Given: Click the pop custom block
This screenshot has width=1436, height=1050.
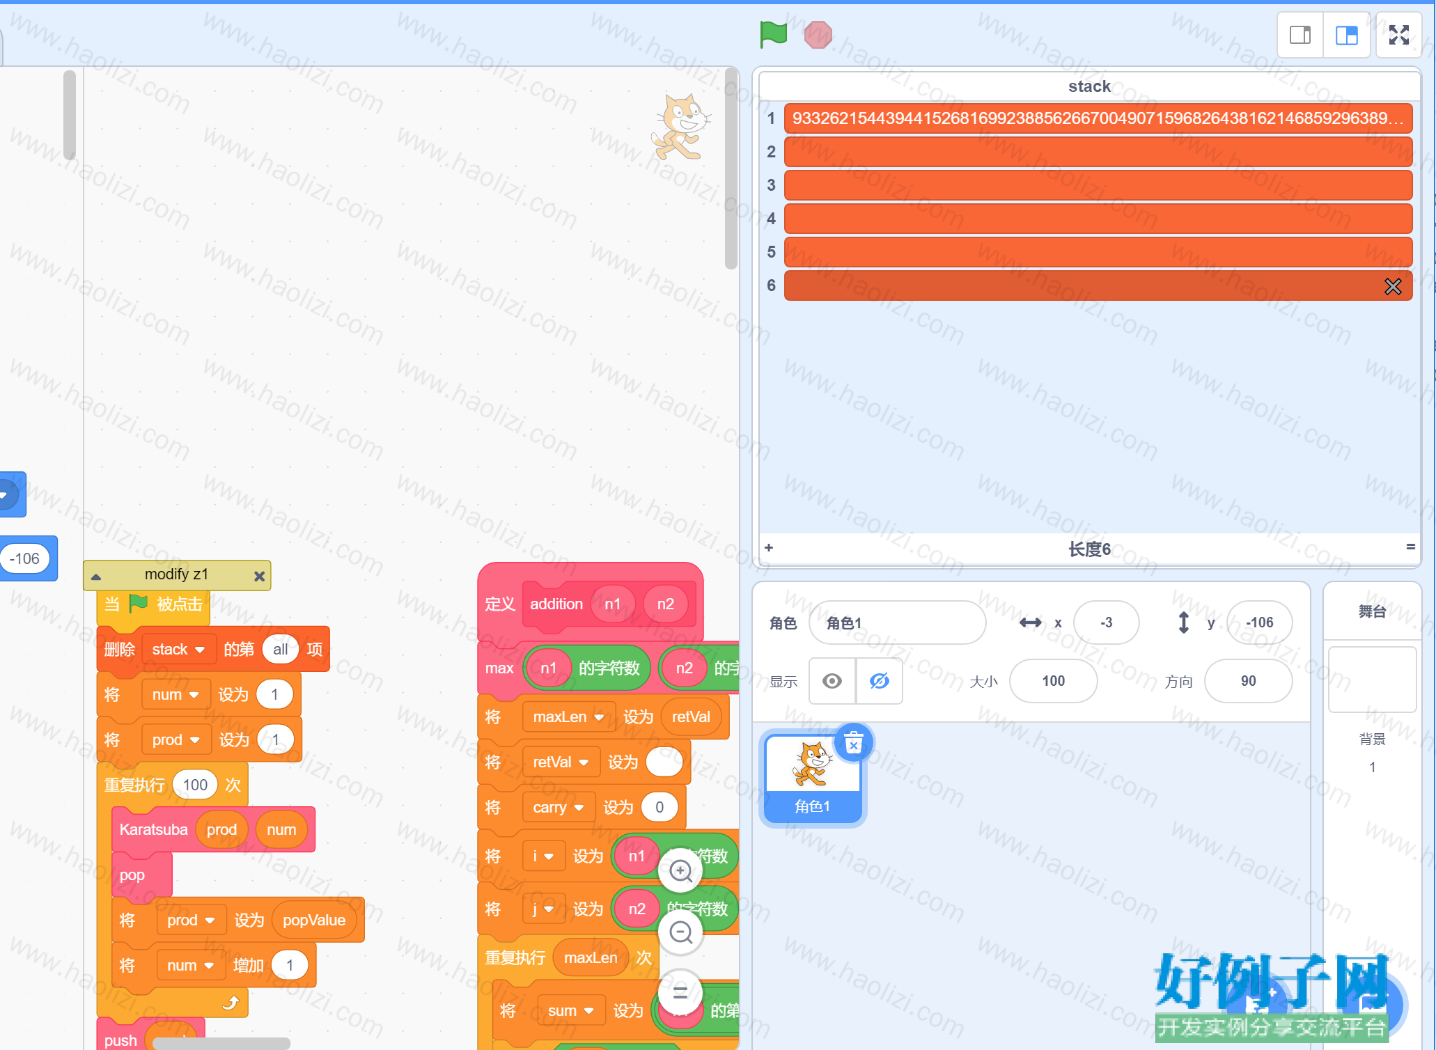Looking at the screenshot, I should pyautogui.click(x=141, y=875).
